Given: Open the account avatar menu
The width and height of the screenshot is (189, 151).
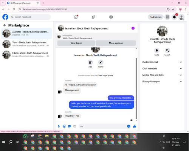Looking at the screenshot, I should pyautogui.click(x=181, y=17).
